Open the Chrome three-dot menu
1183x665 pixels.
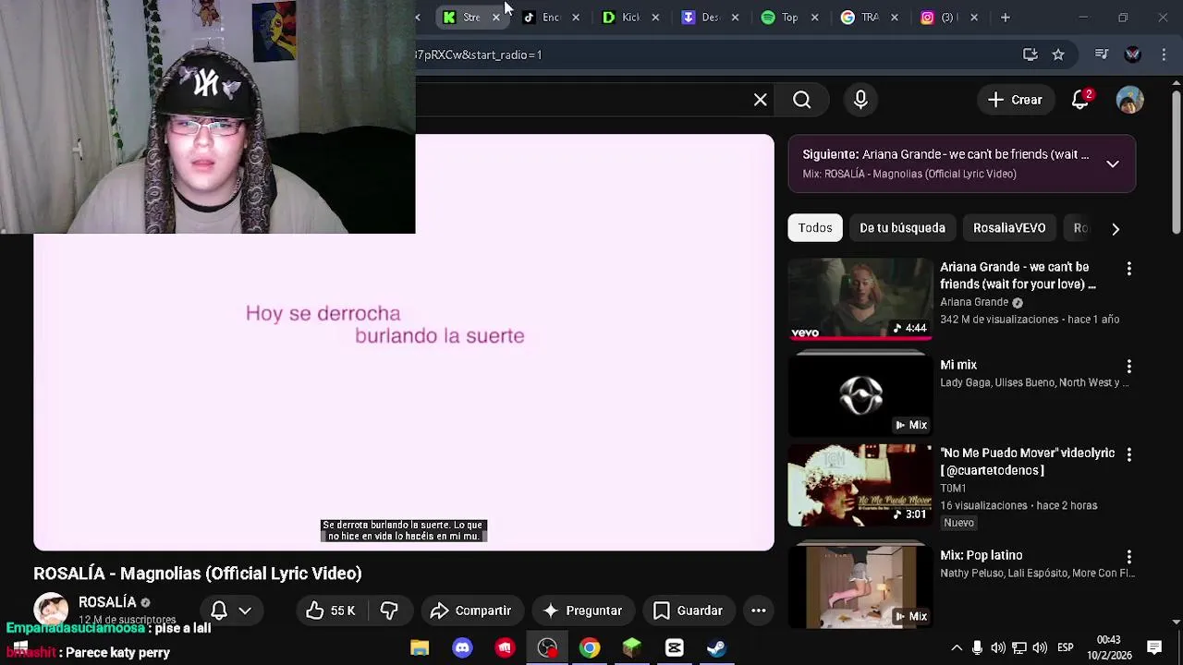coord(1162,54)
